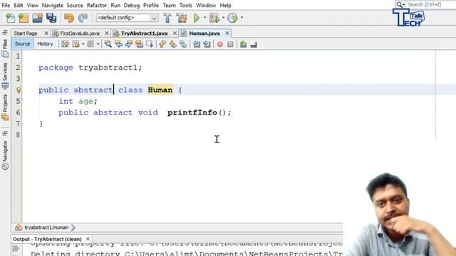Screen dimensions: 456x256
Task: Switch editor to Source view
Action: pos(22,44)
